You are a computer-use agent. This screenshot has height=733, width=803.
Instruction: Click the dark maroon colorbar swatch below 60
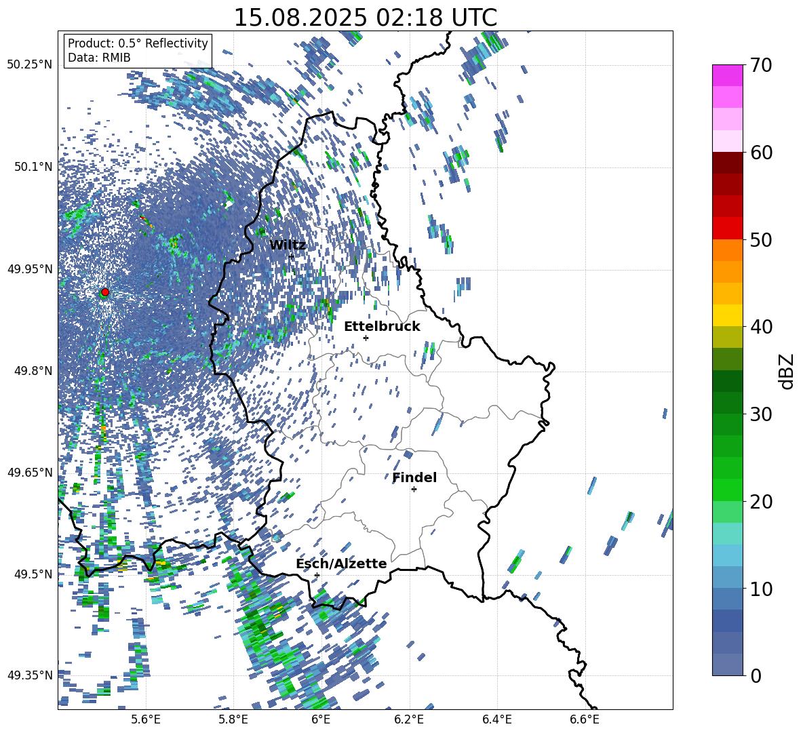click(x=727, y=162)
